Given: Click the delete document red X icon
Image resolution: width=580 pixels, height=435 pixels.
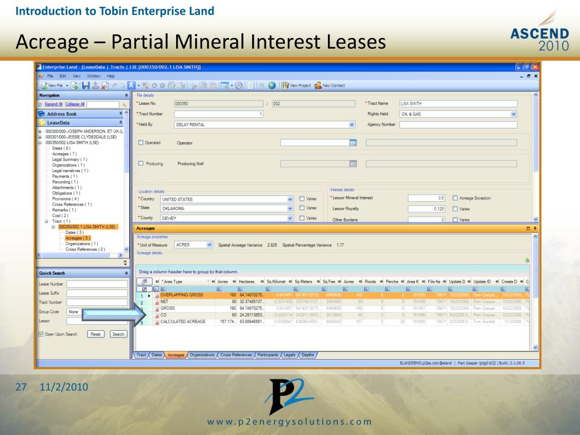Looking at the screenshot, I should coord(105,86).
